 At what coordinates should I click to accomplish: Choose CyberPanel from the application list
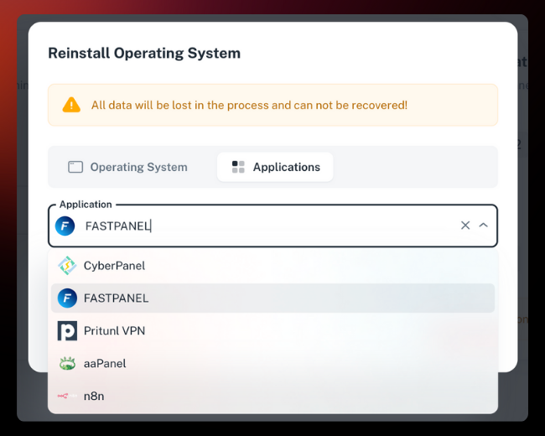[x=114, y=266]
